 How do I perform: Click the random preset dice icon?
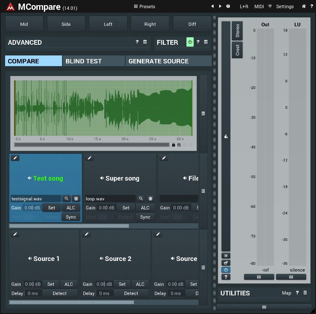(228, 6)
